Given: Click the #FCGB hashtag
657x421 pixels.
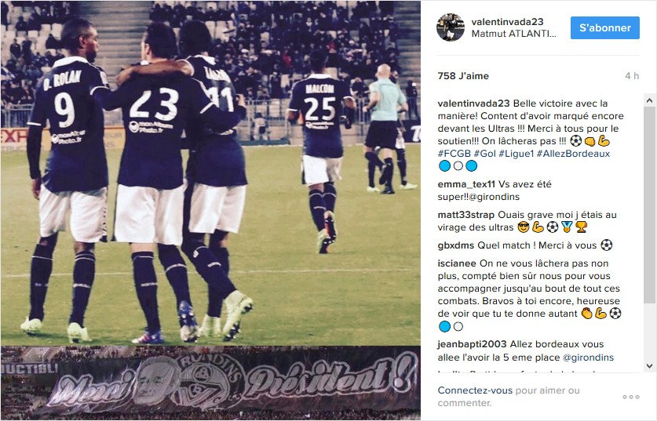Looking at the screenshot, I should pos(454,154).
